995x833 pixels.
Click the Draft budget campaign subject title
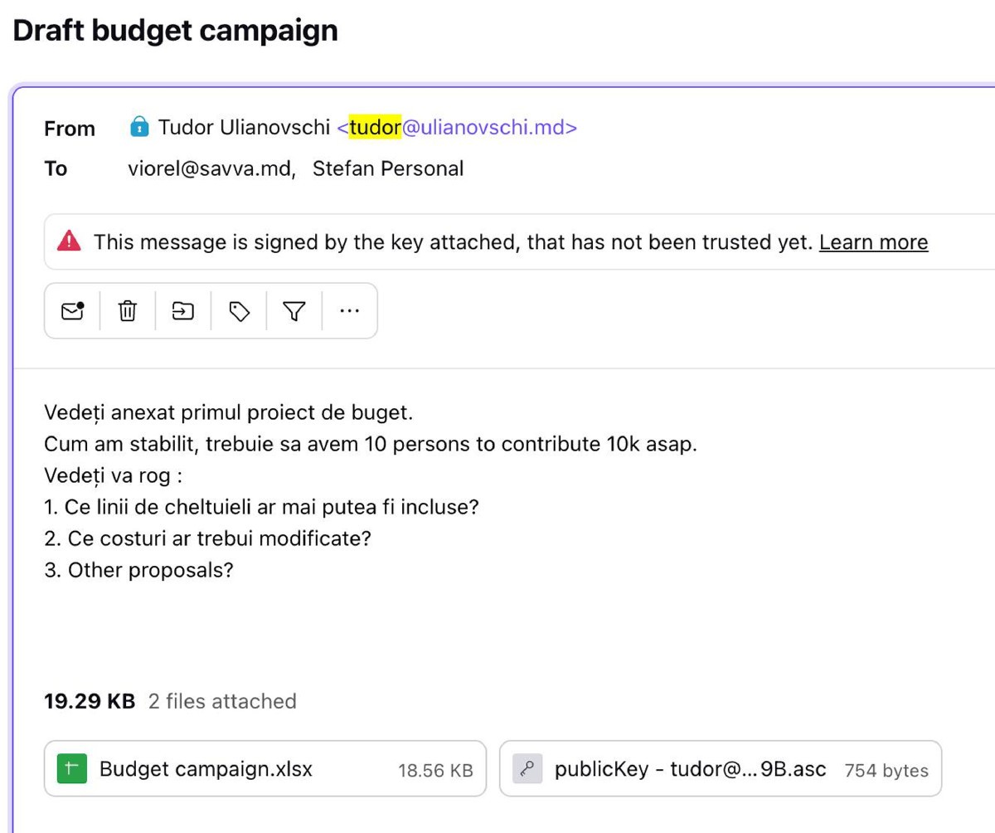pos(175,31)
